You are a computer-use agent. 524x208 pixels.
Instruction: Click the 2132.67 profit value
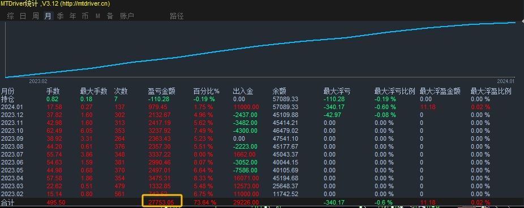point(160,115)
